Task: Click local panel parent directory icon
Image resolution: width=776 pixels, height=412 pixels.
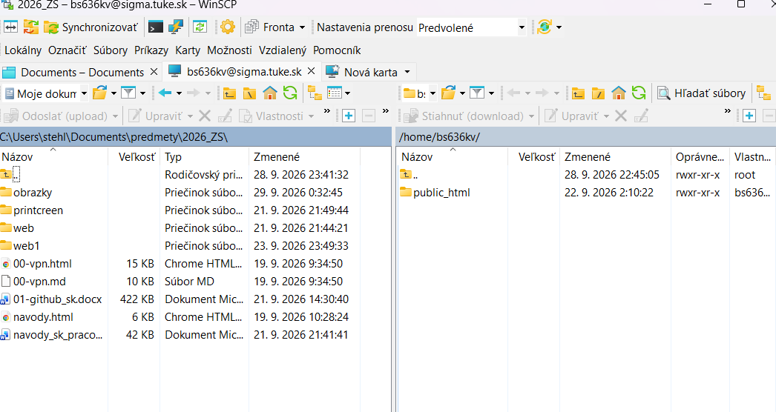Action: (229, 93)
